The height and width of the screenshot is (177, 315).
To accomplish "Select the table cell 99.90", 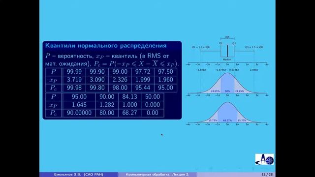I will click(x=97, y=72).
